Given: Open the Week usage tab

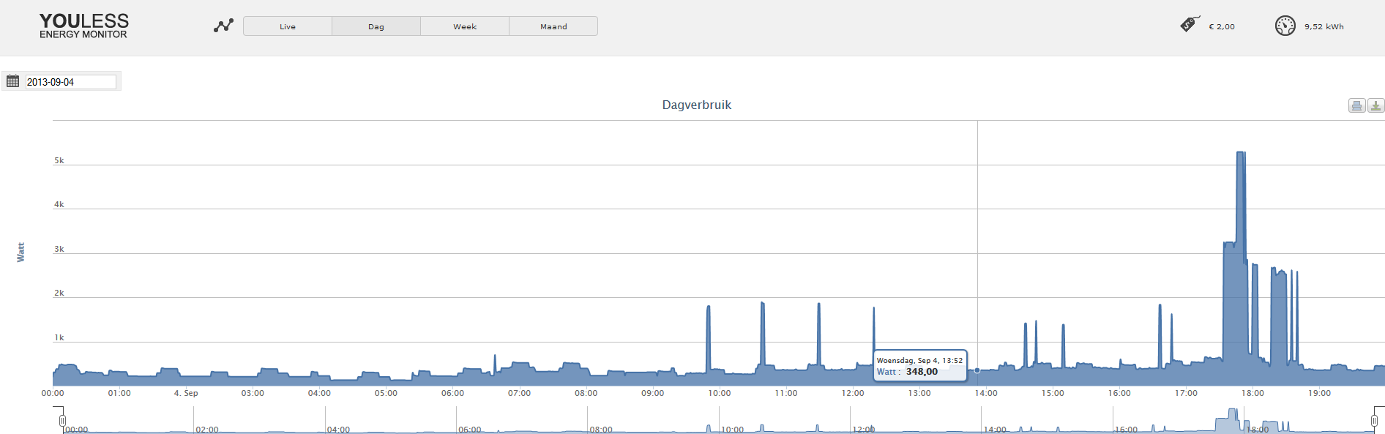Looking at the screenshot, I should coord(465,26).
